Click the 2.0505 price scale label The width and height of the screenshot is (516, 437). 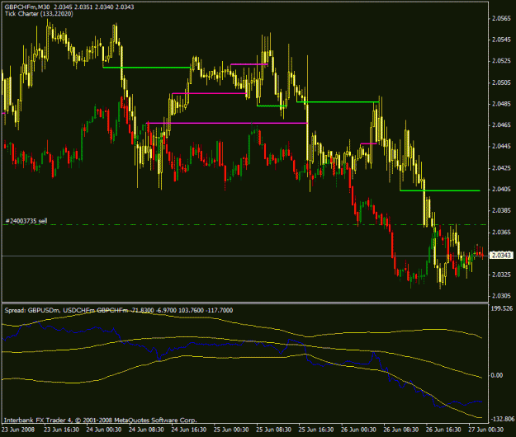tap(501, 82)
